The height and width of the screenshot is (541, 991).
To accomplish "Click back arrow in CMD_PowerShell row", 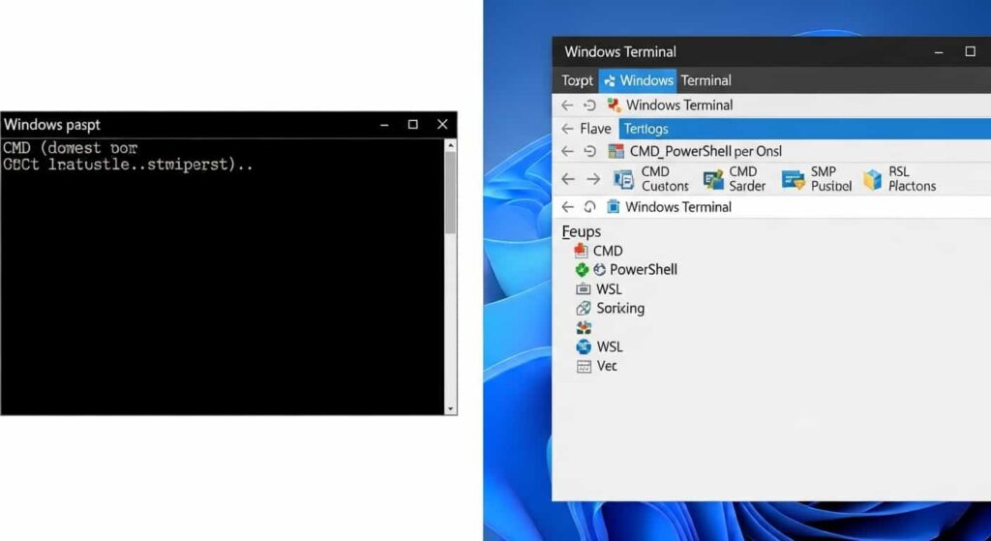I will [567, 151].
